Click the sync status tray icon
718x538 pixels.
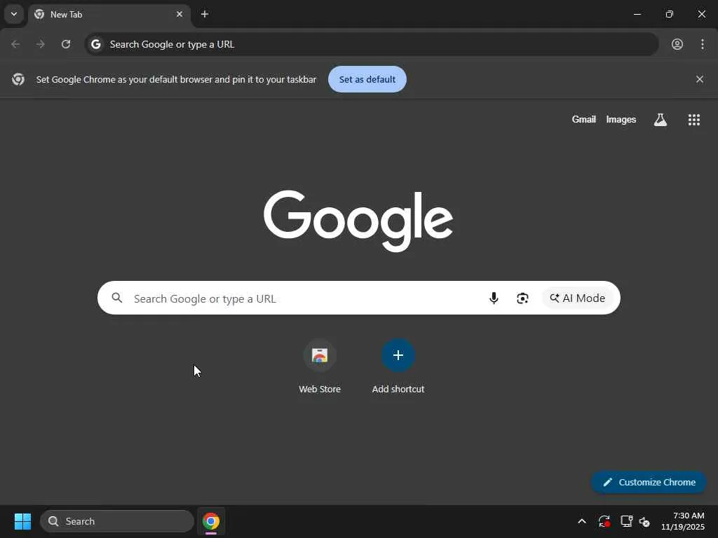click(604, 521)
